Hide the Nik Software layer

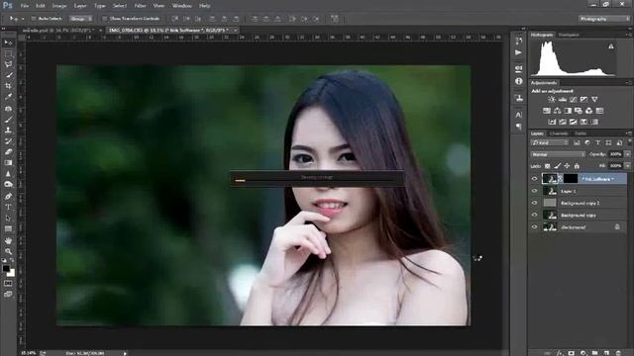pos(535,178)
